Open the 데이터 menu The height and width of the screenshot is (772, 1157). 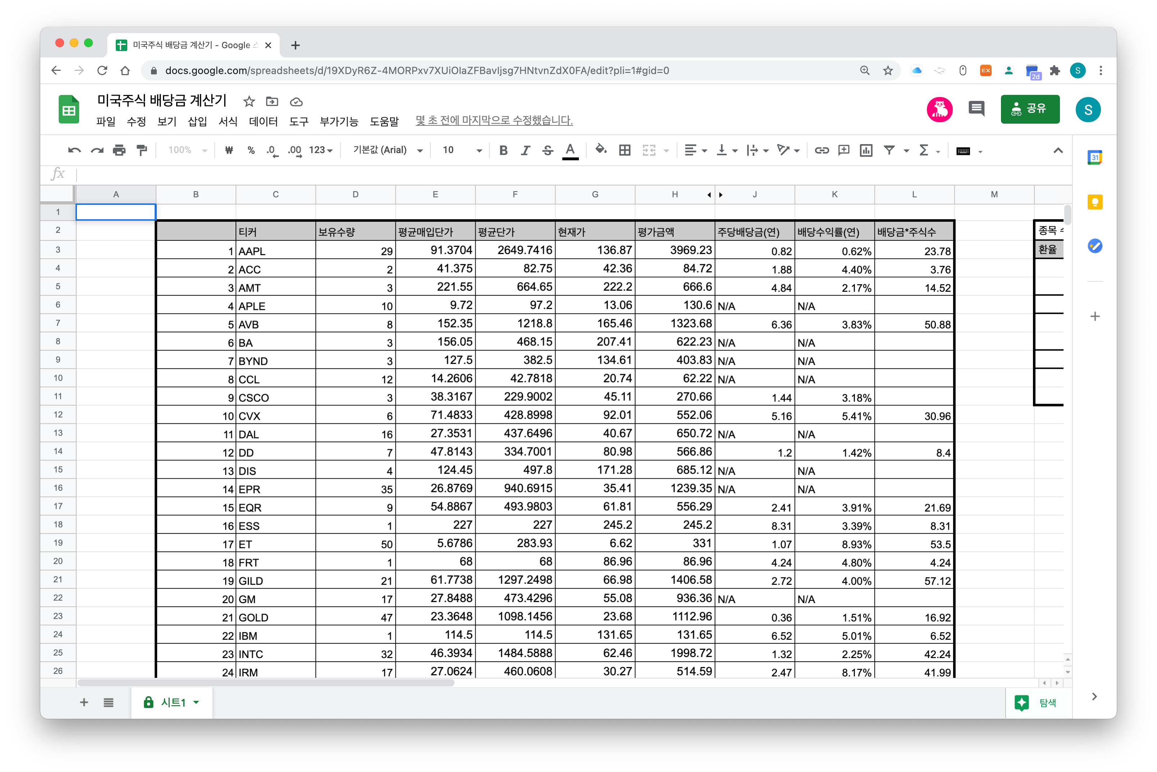tap(263, 121)
